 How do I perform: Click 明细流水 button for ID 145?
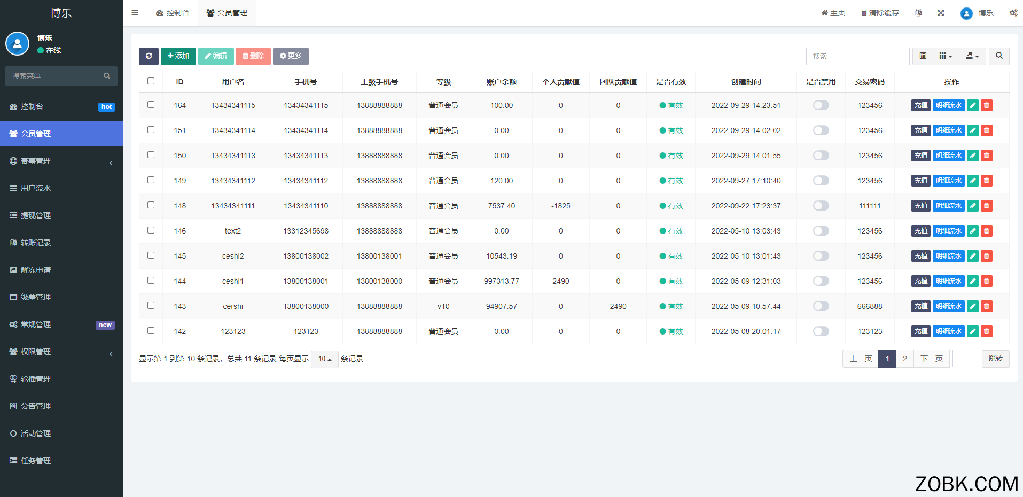[949, 256]
